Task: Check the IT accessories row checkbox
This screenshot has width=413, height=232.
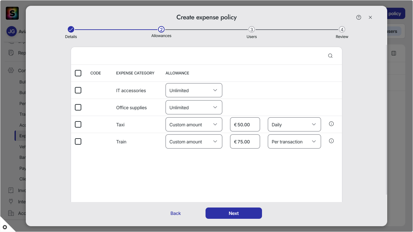Action: [x=78, y=90]
